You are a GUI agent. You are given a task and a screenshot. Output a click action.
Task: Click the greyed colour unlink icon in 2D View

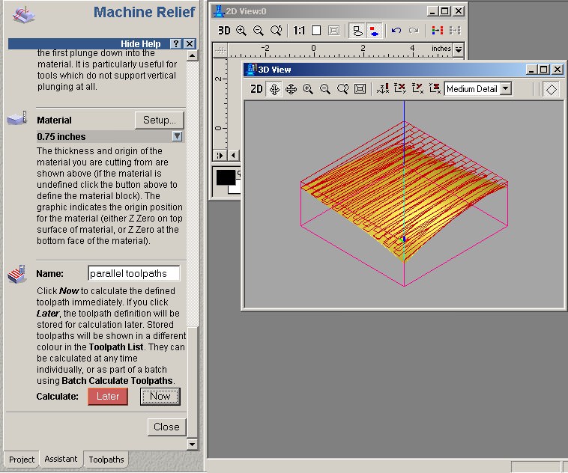point(455,31)
